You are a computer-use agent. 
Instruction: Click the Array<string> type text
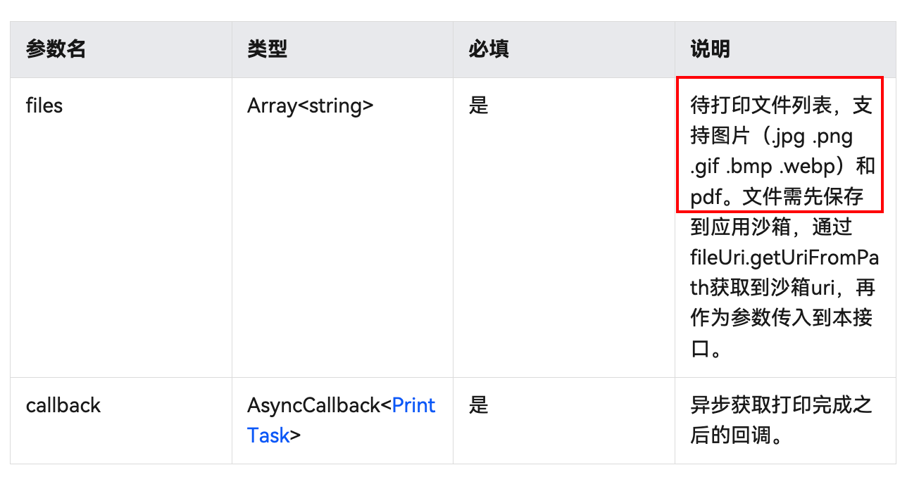click(311, 106)
